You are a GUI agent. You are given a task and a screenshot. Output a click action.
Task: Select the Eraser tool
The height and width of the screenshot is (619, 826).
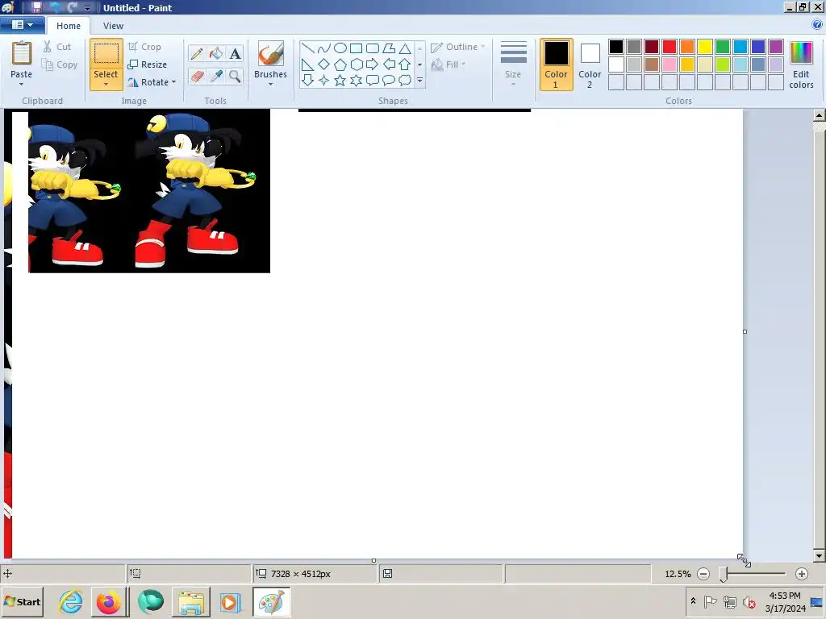[x=197, y=77]
